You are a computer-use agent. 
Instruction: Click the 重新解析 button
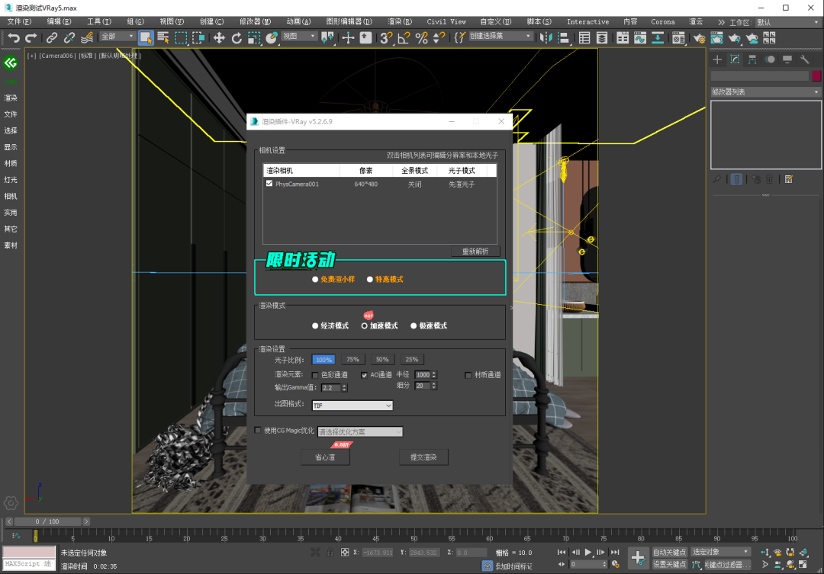[475, 251]
